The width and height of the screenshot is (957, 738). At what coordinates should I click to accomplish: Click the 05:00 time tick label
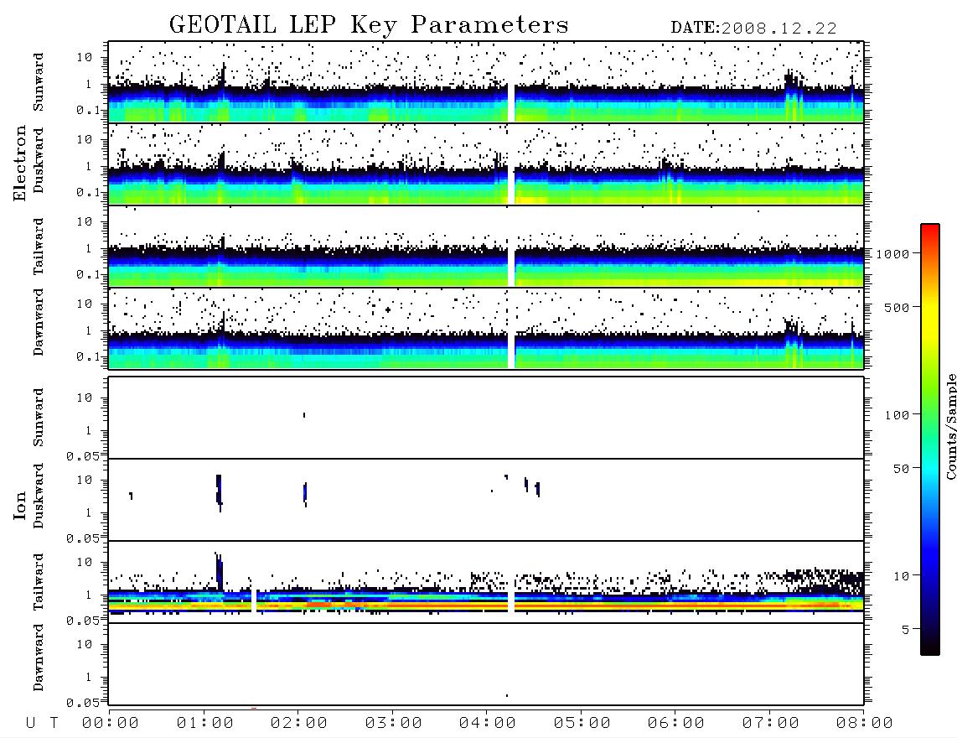582,723
